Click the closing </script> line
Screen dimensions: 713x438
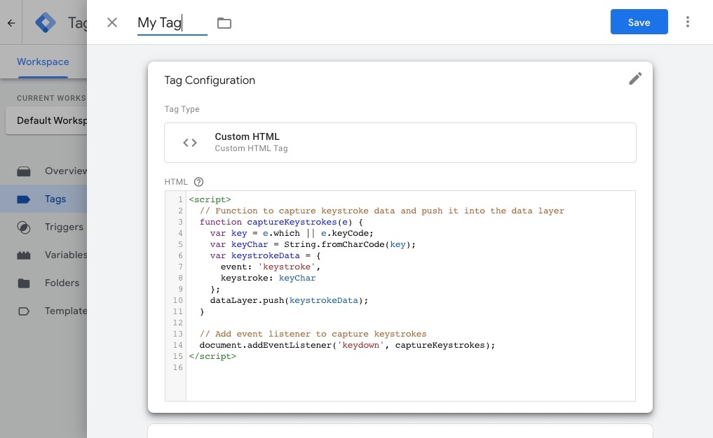click(213, 356)
